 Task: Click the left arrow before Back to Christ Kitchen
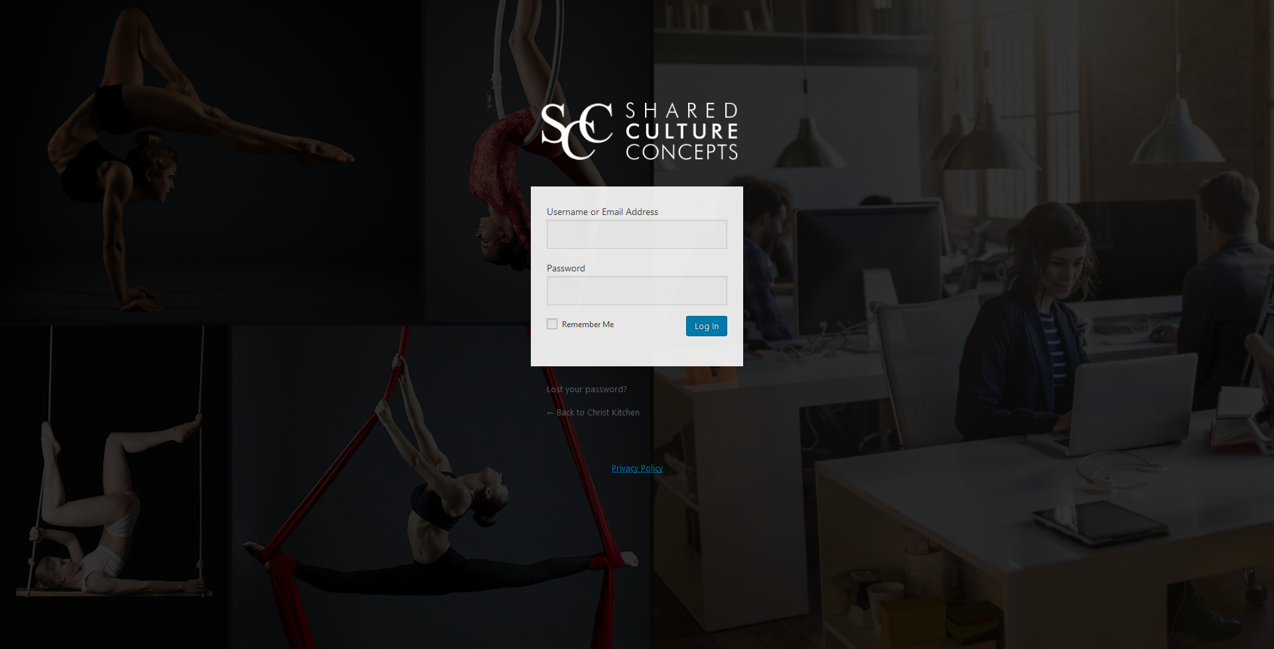(x=550, y=413)
